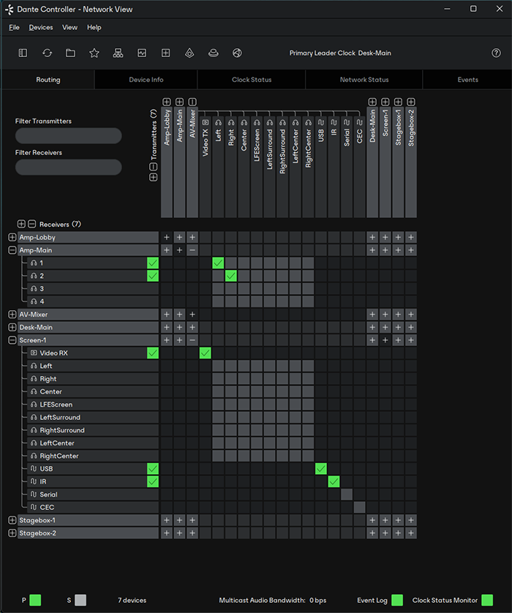
Task: Select the CEC transmitter channel column header
Action: click(x=360, y=166)
